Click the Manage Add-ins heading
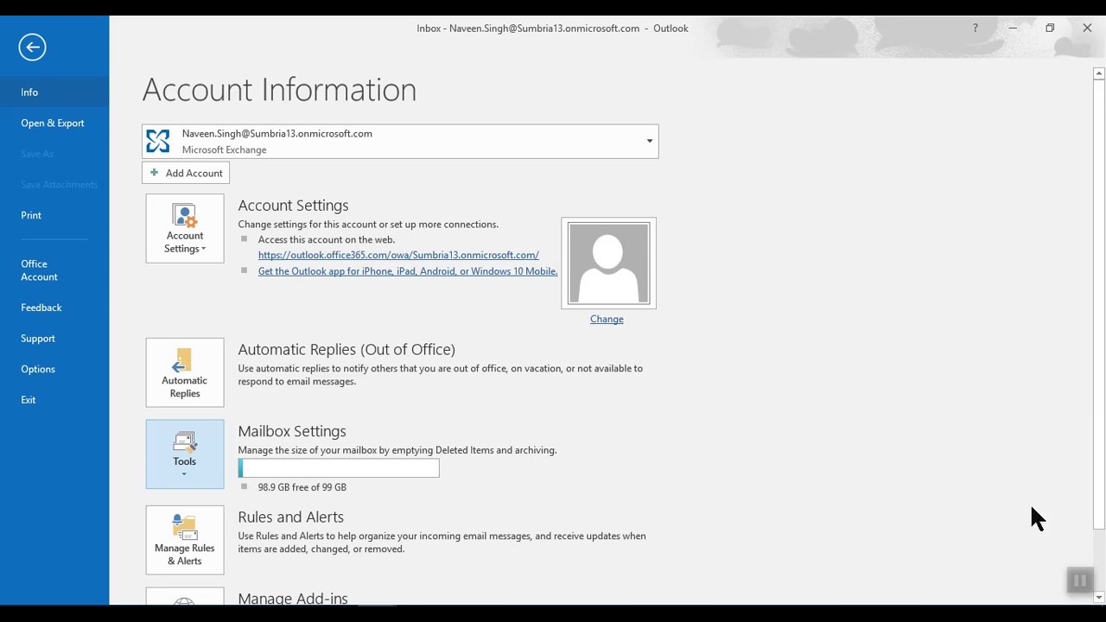Screen dimensions: 1106x622 point(293,598)
